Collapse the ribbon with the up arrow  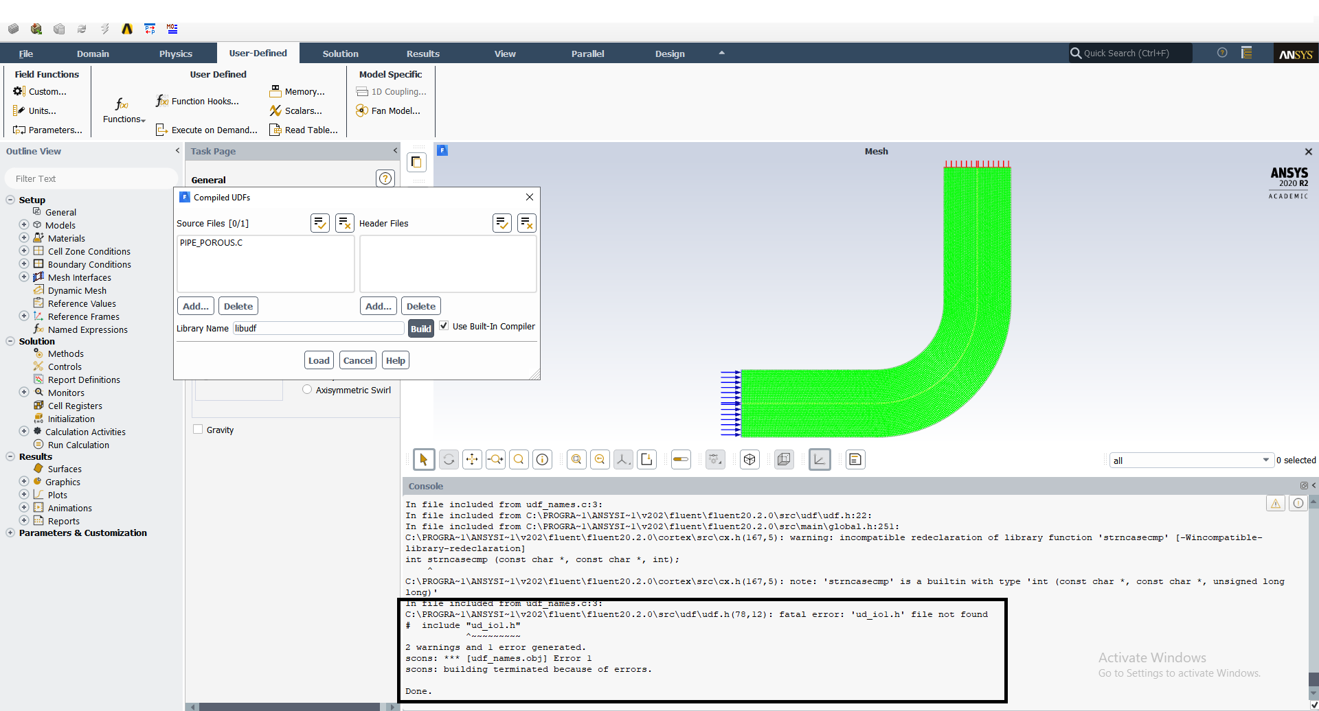click(x=721, y=53)
